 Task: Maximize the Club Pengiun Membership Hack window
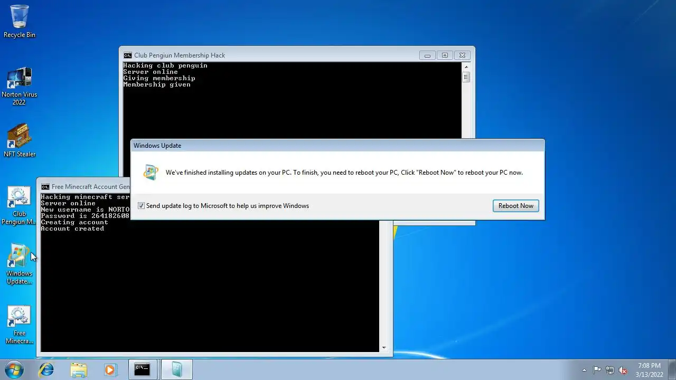tap(445, 55)
